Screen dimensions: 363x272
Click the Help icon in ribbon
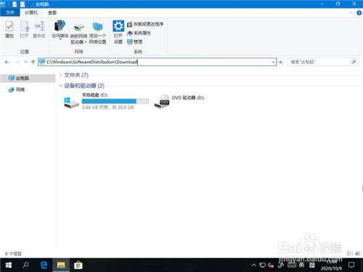click(x=359, y=13)
